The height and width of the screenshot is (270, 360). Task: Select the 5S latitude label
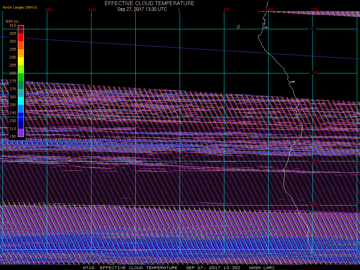tap(315, 73)
